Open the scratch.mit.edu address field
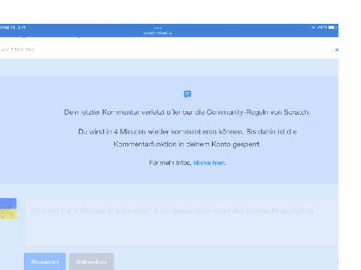Viewport: 361px width, 270px height. tap(158, 33)
